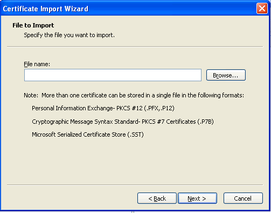Click the 'More than one certificate' sentence
Screen dimensions: 271x213
point(143,95)
